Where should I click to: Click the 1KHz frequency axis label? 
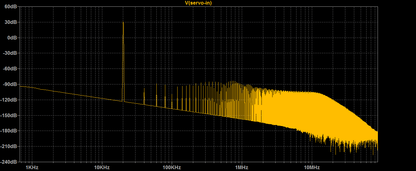tap(32, 168)
